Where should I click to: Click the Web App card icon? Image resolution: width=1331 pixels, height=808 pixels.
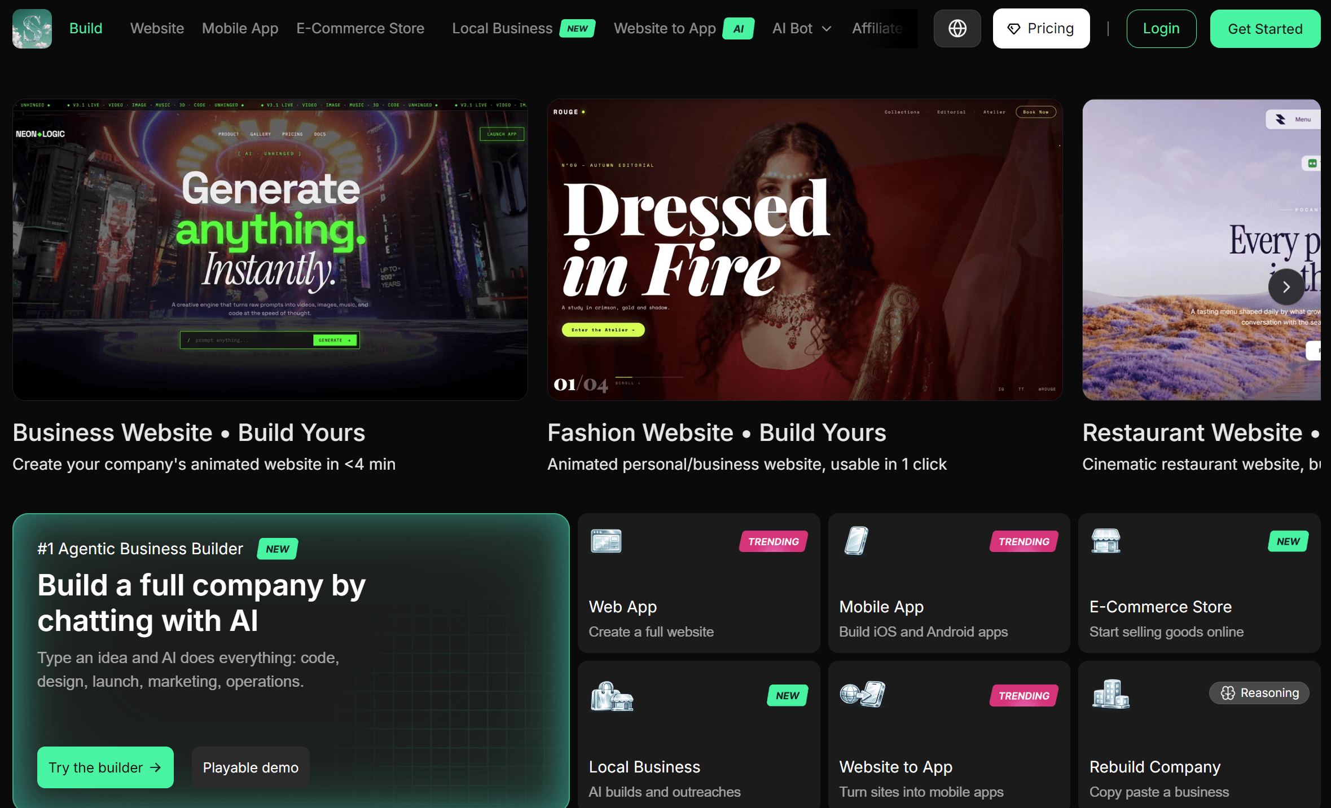pos(606,541)
